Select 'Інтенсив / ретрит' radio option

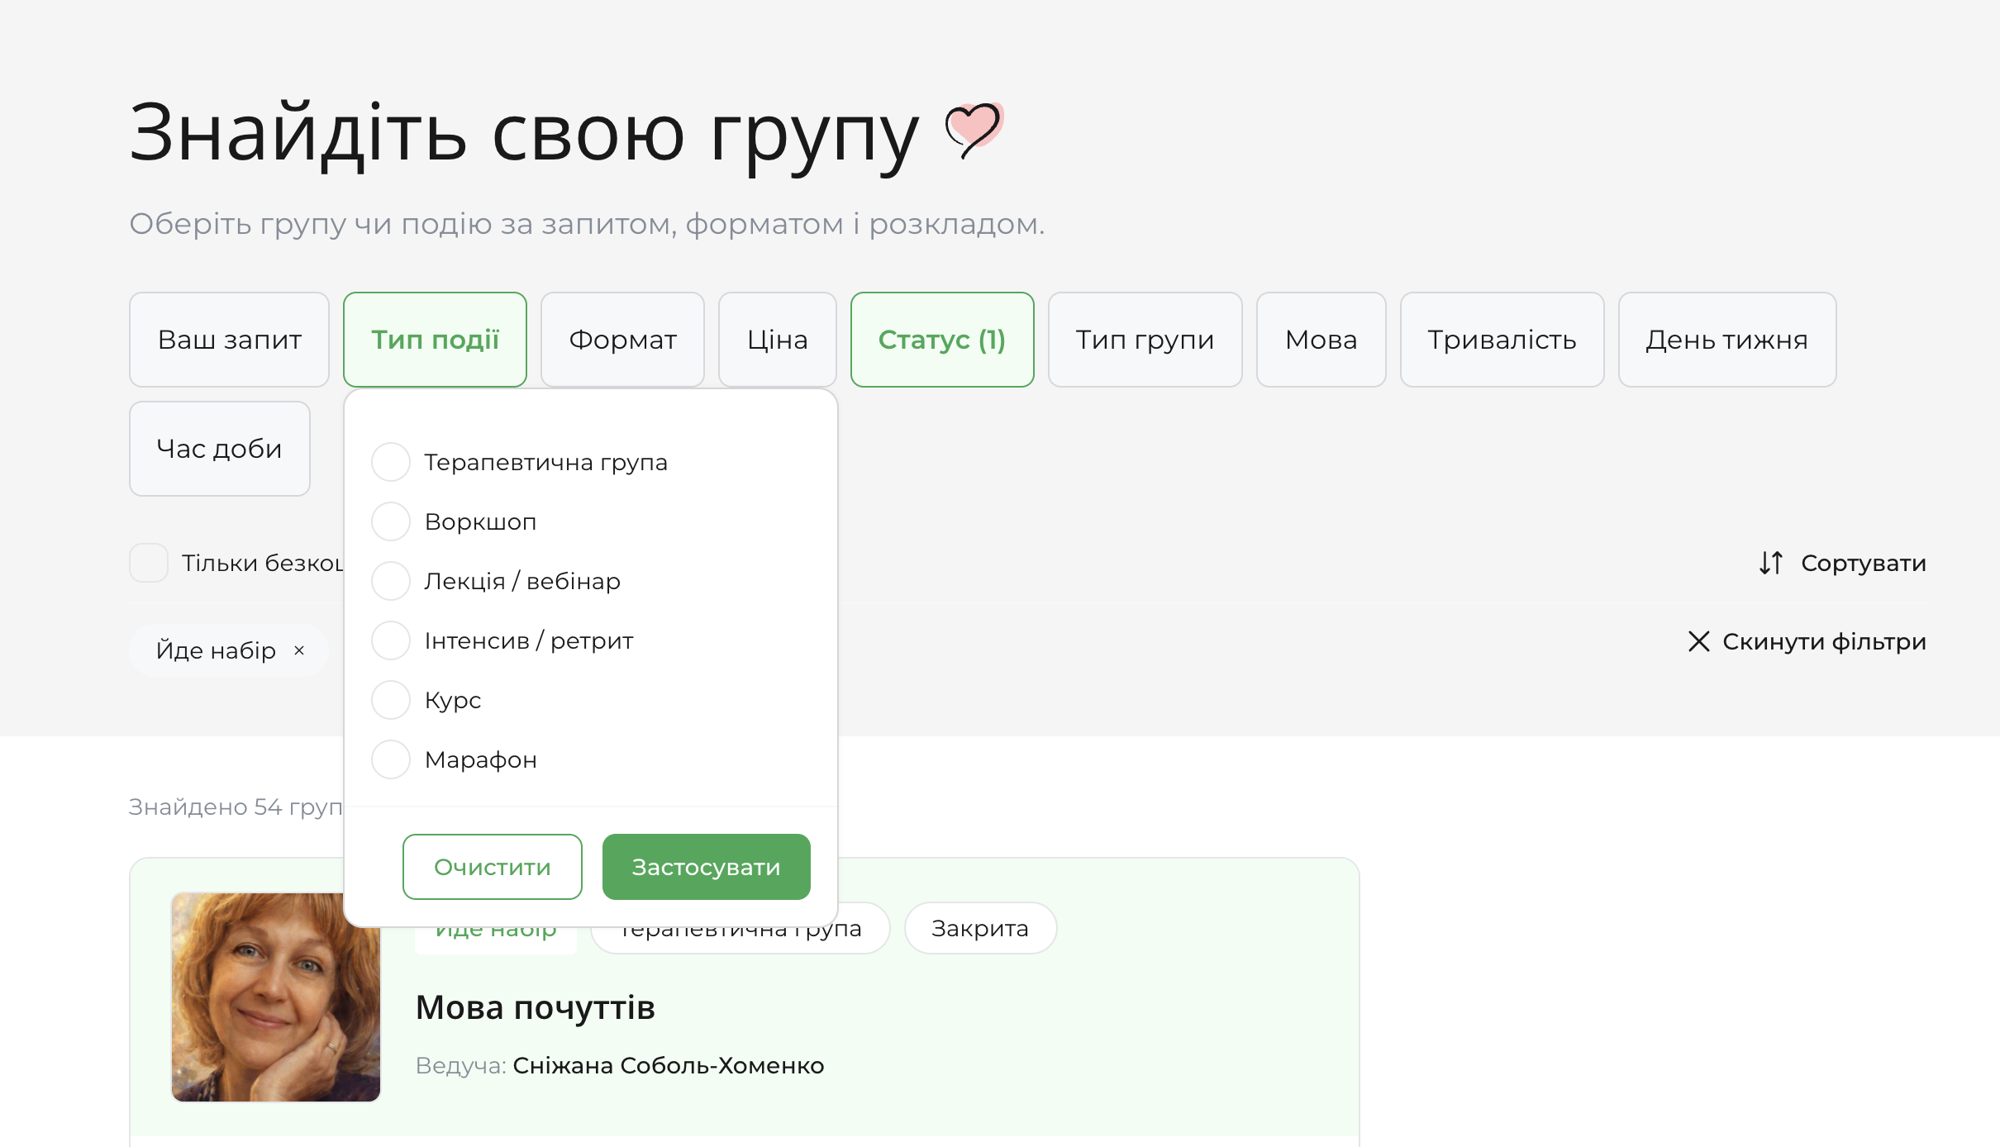point(391,640)
